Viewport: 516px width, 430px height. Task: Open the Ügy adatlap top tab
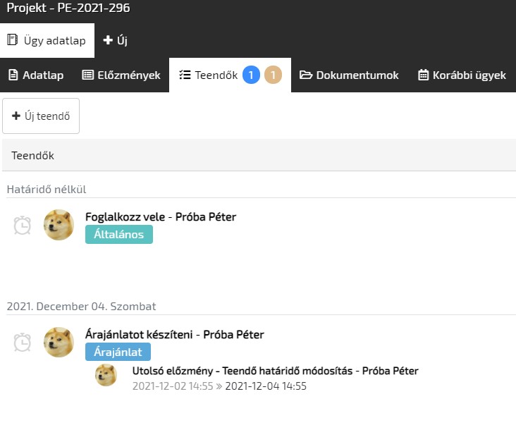[x=47, y=41]
